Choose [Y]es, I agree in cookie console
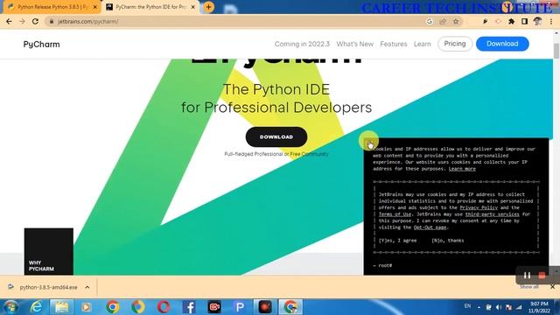This screenshot has width=560, height=315. pos(397,241)
